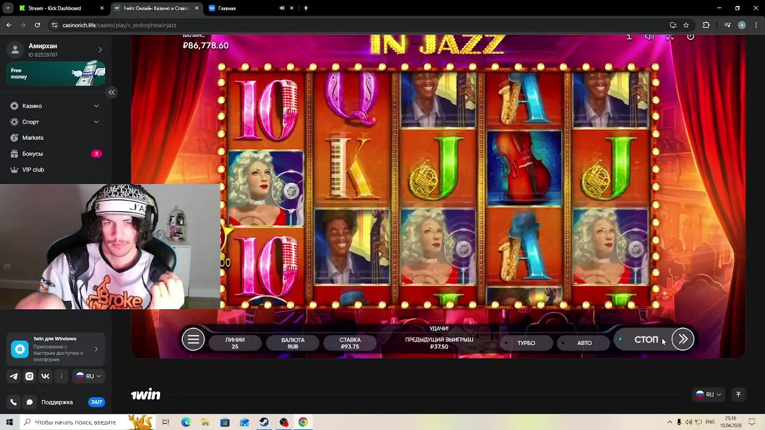765x430 pixels.
Task: Switch to the VK Главная tab
Action: point(239,8)
